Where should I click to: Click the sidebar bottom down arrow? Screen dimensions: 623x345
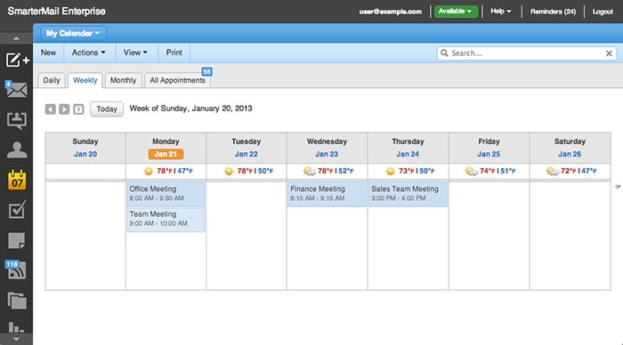click(x=16, y=339)
